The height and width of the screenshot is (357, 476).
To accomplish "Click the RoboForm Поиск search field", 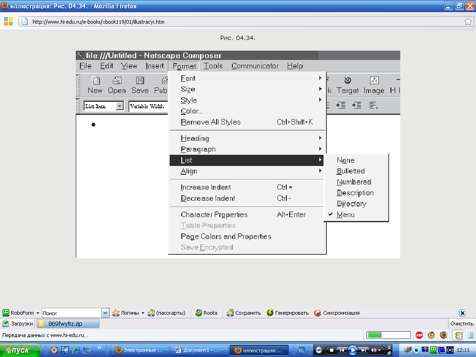I will [x=71, y=313].
